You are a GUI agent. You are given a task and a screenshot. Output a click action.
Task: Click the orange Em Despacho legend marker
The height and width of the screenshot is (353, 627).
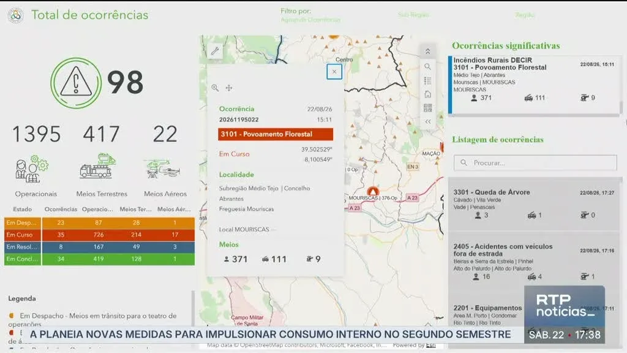[x=11, y=316]
